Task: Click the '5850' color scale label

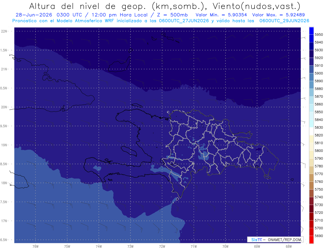Action: 319,112
